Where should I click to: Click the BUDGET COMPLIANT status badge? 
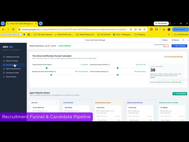[65, 46]
